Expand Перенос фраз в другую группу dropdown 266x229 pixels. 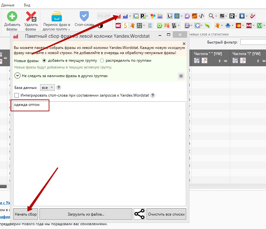point(69,30)
